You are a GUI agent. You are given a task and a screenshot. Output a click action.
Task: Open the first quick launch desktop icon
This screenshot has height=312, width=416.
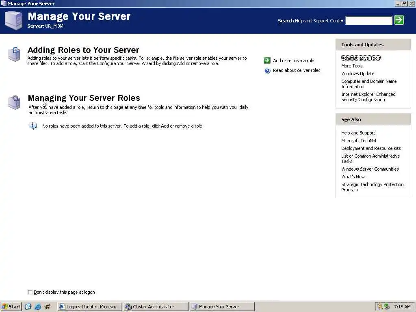point(28,307)
